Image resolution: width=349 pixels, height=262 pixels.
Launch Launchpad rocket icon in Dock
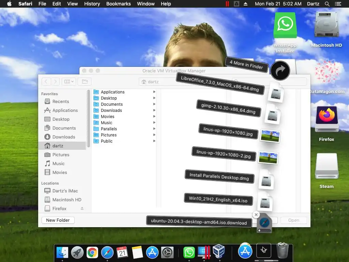pyautogui.click(x=77, y=252)
